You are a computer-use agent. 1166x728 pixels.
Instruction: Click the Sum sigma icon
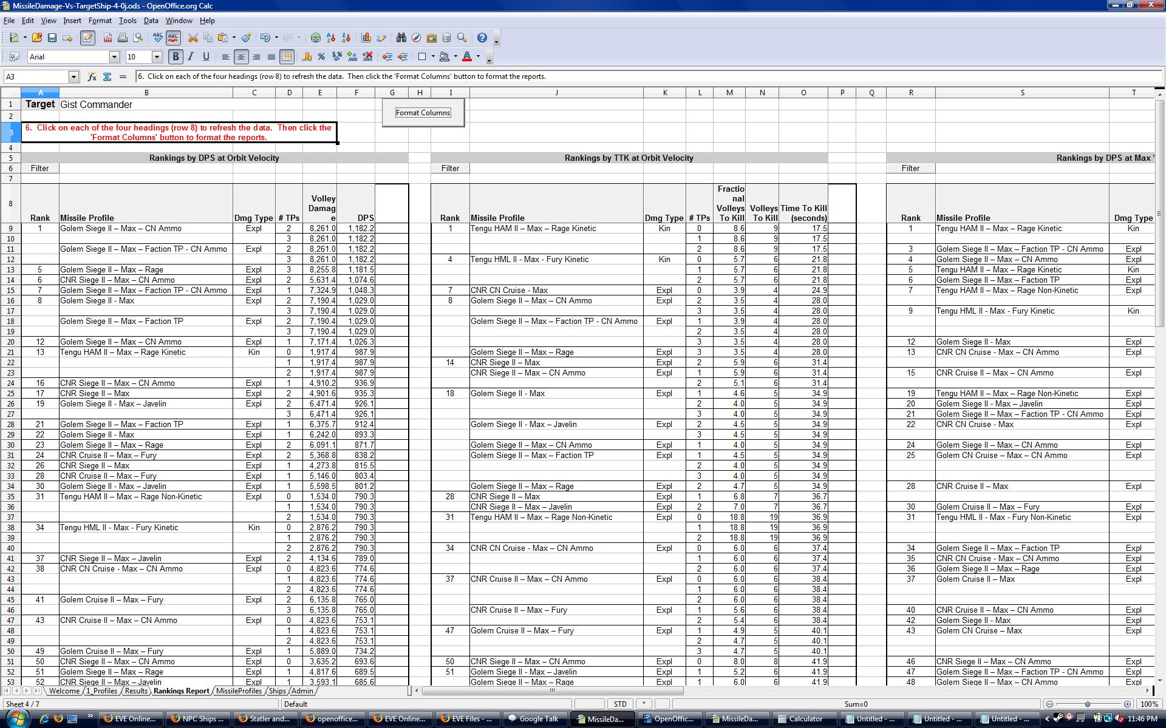107,76
